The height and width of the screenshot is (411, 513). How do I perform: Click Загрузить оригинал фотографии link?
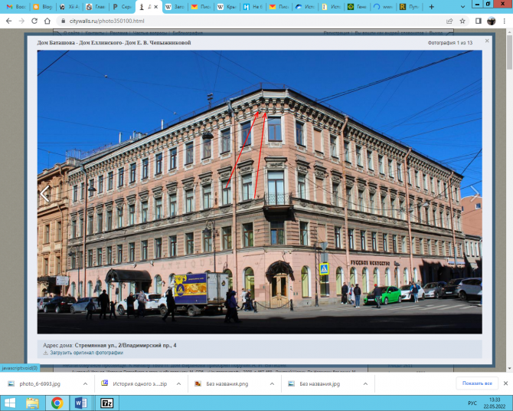(83, 353)
